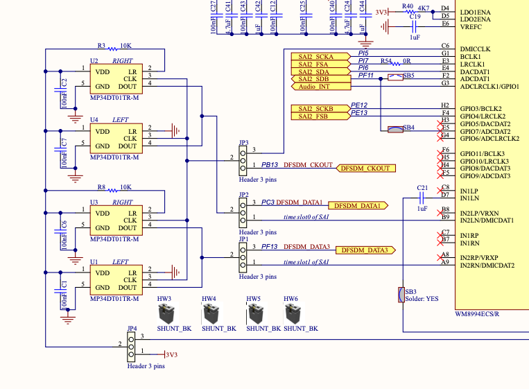This screenshot has height=389, width=529.
Task: Click the no-connect X on pin A8
Action: pos(440,258)
